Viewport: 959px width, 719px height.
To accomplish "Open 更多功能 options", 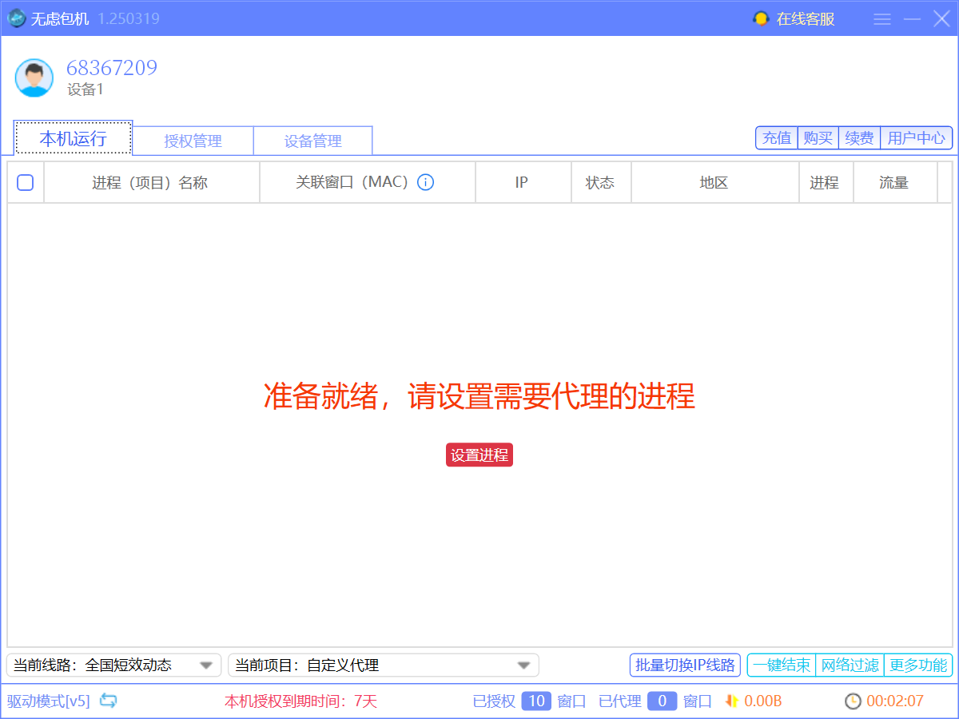I will 918,665.
